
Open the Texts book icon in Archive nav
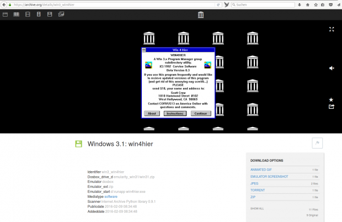17,14
